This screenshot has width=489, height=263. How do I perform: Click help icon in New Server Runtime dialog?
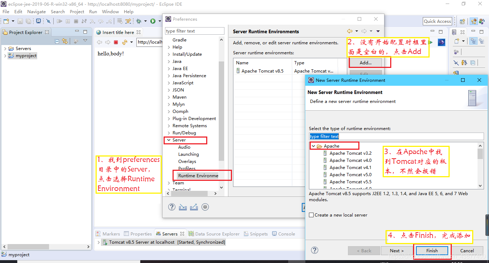click(x=315, y=250)
